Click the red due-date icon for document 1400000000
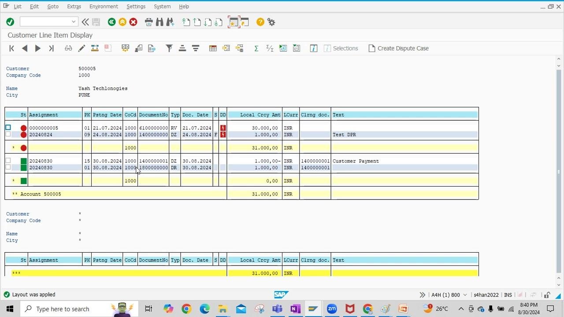 [x=223, y=135]
